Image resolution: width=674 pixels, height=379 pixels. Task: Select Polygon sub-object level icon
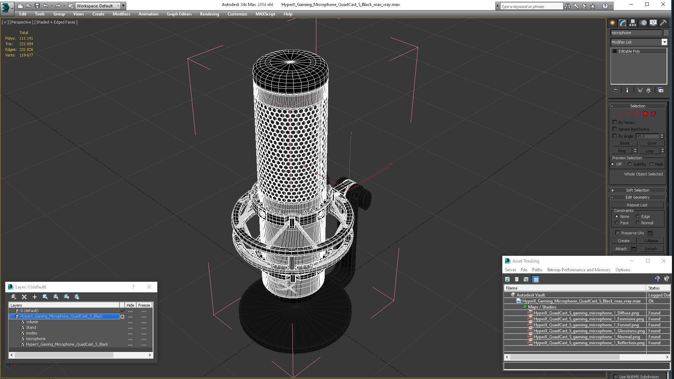645,114
